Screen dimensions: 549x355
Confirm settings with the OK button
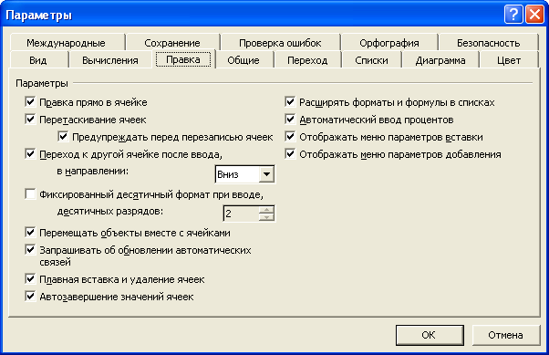pos(430,335)
